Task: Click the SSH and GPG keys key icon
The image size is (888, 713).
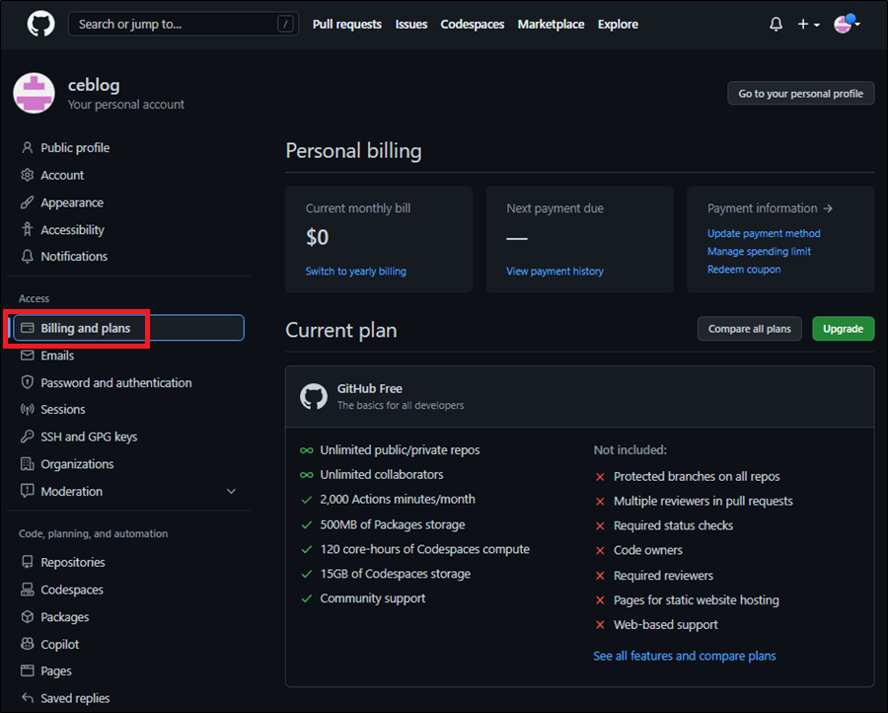Action: coord(28,436)
